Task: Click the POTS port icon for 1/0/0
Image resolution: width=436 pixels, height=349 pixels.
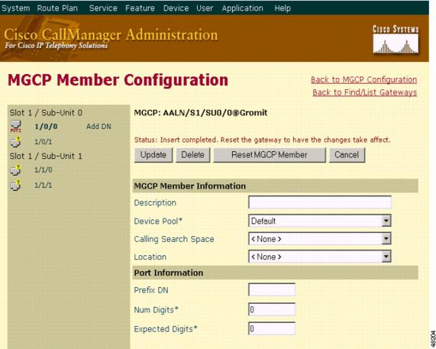Action: pyautogui.click(x=15, y=126)
